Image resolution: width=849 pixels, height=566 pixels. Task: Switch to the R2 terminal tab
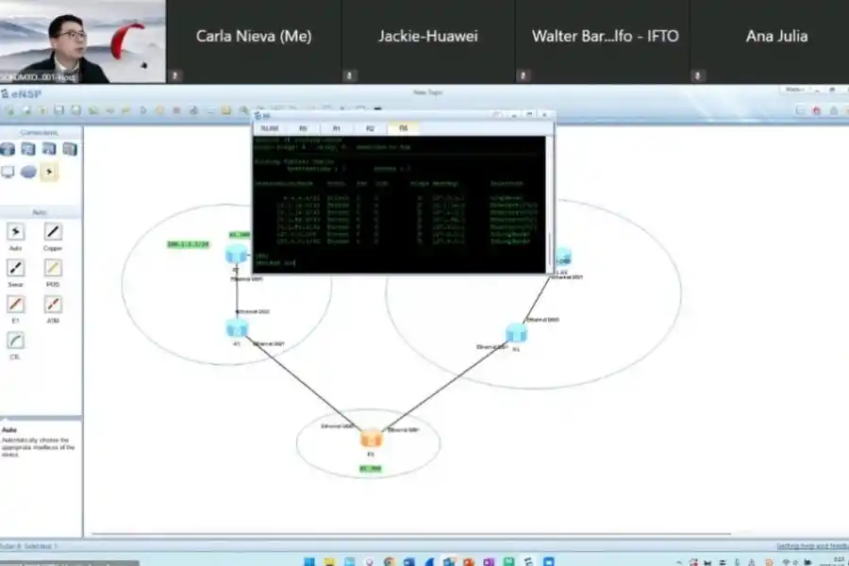370,127
